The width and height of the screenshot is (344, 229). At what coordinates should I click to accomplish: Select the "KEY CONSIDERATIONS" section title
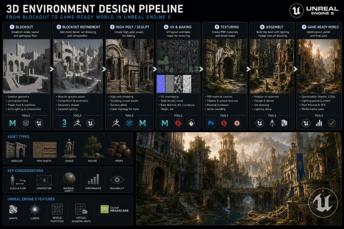[x=26, y=171]
